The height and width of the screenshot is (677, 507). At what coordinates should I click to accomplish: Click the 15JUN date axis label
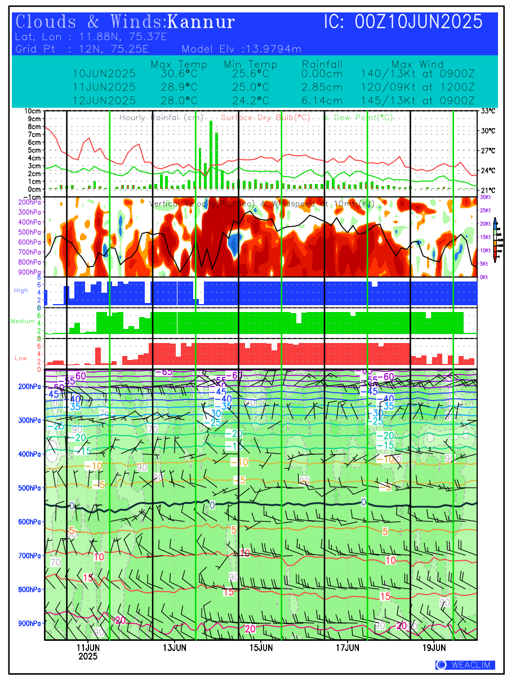(261, 648)
